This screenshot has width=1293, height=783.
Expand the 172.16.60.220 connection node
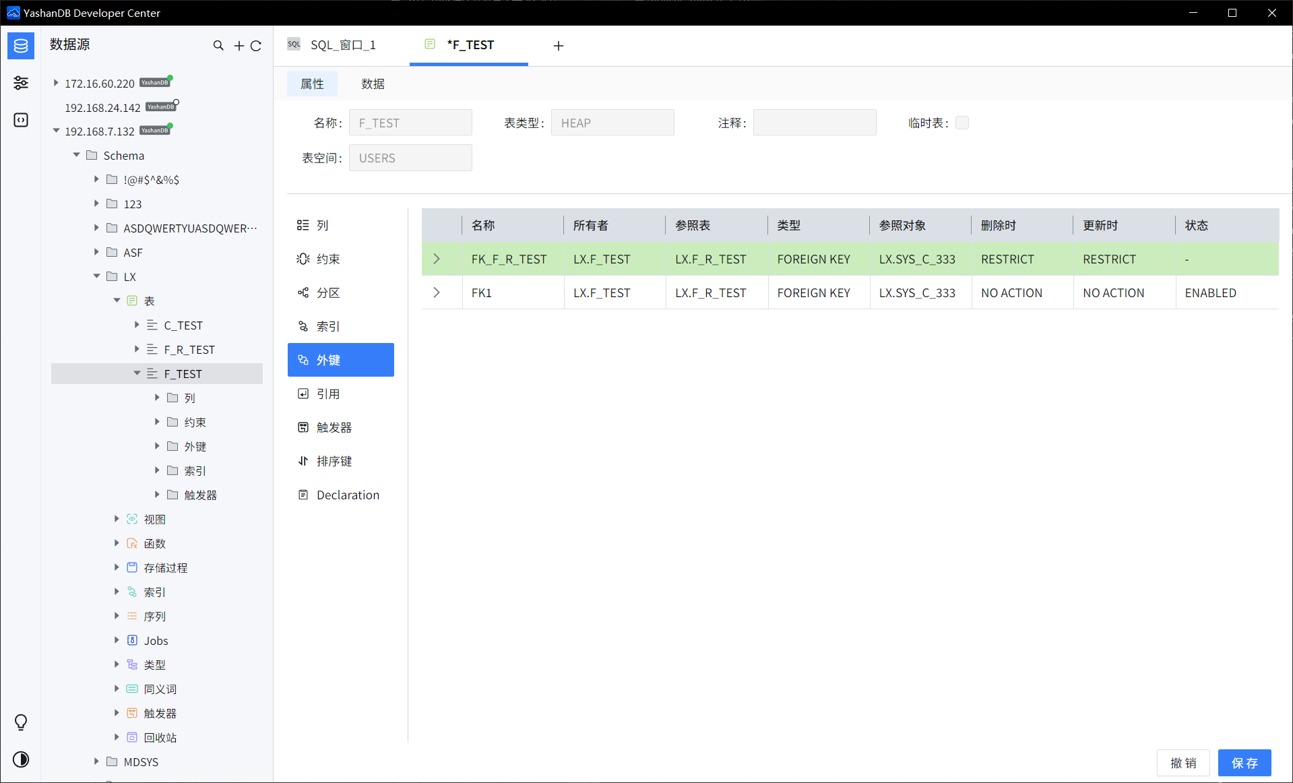point(56,83)
